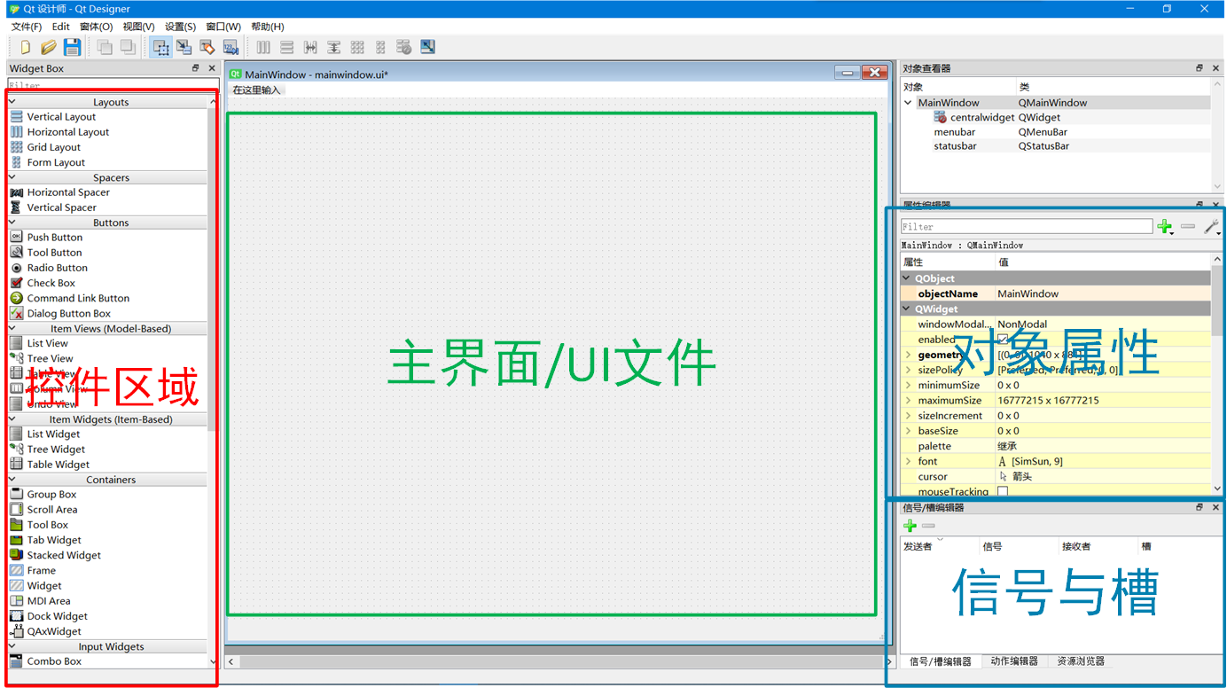Apply Lay Out in Form Layout icon
1227x688 pixels.
(x=380, y=47)
